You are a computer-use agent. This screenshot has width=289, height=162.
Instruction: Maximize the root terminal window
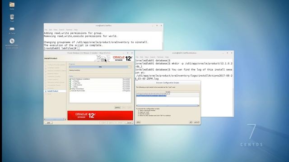tap(157, 26)
